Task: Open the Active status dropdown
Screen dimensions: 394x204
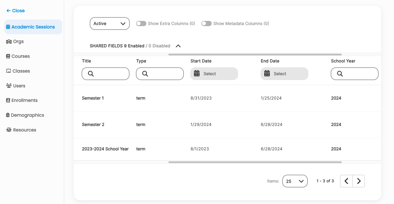Action: point(109,24)
